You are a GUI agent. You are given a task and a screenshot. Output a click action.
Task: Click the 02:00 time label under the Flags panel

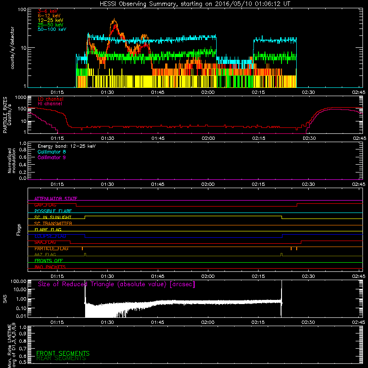[x=208, y=276]
